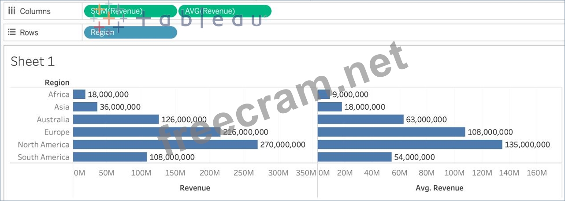Viewport: 565px width, 201px height.
Task: Click the Europe bar in Avg. Revenue chart
Action: point(391,132)
